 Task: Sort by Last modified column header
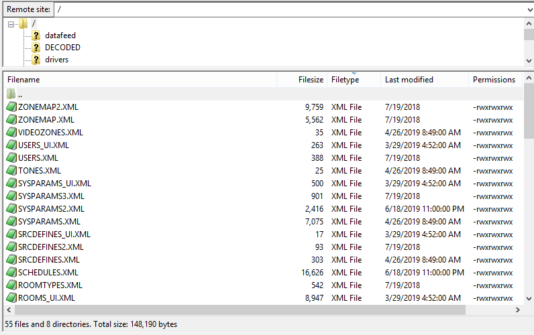409,80
